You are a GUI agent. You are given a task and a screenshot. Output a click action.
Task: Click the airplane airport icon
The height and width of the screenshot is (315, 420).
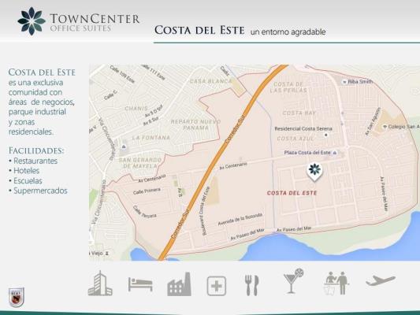coord(381,281)
